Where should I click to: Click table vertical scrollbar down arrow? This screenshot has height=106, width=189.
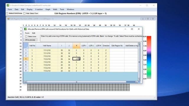pyautogui.click(x=139, y=79)
